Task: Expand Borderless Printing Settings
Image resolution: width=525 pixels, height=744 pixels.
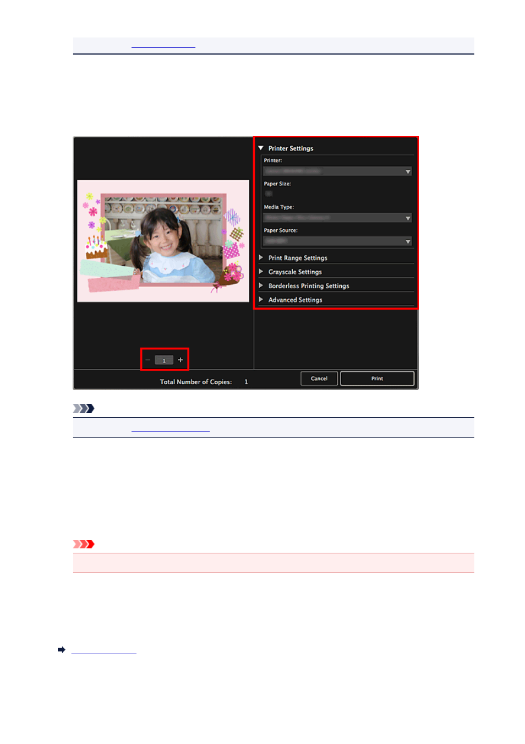Action: click(x=261, y=285)
